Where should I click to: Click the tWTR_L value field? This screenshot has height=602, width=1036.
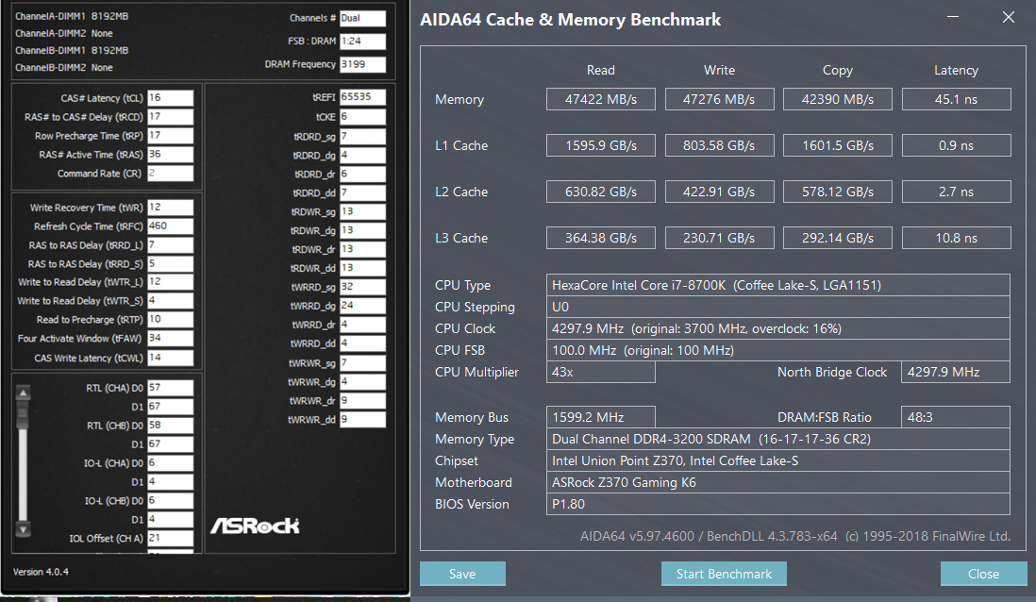[171, 281]
